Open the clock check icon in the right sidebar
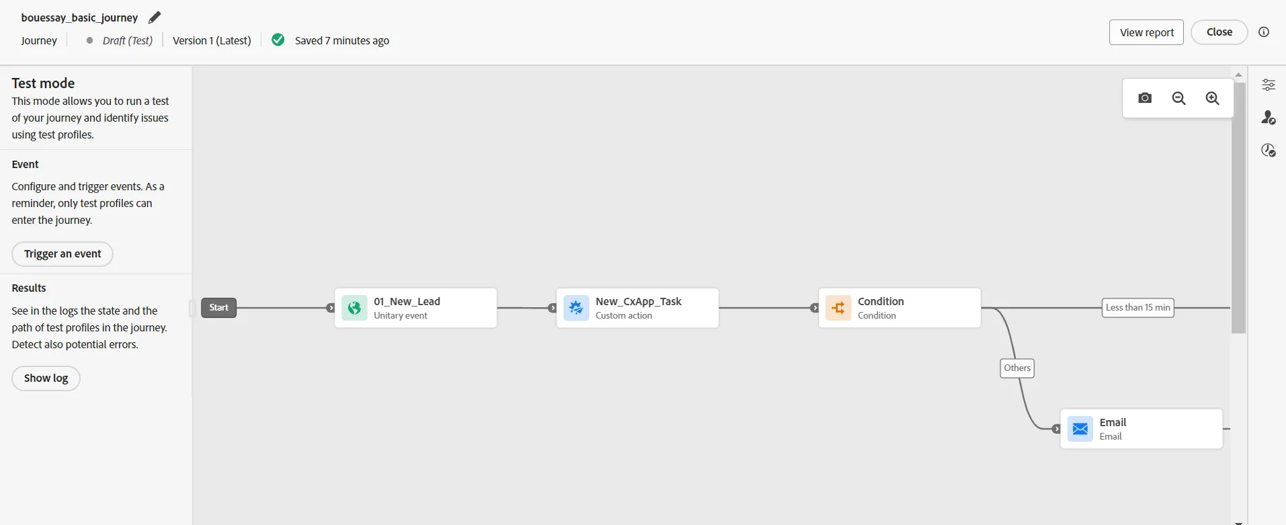Image resolution: width=1286 pixels, height=525 pixels. (1268, 150)
